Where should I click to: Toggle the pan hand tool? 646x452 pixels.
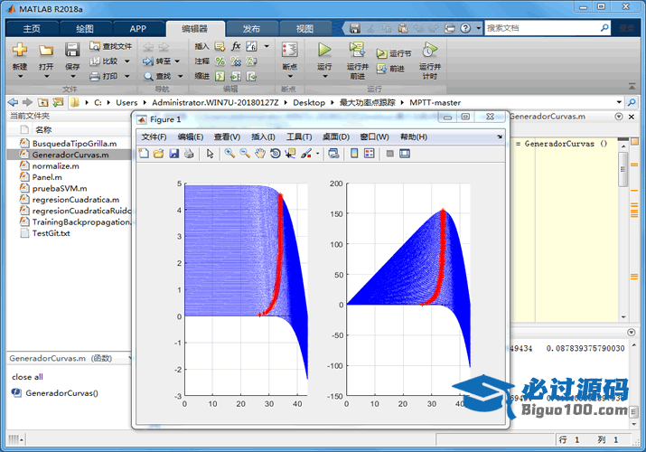260,154
